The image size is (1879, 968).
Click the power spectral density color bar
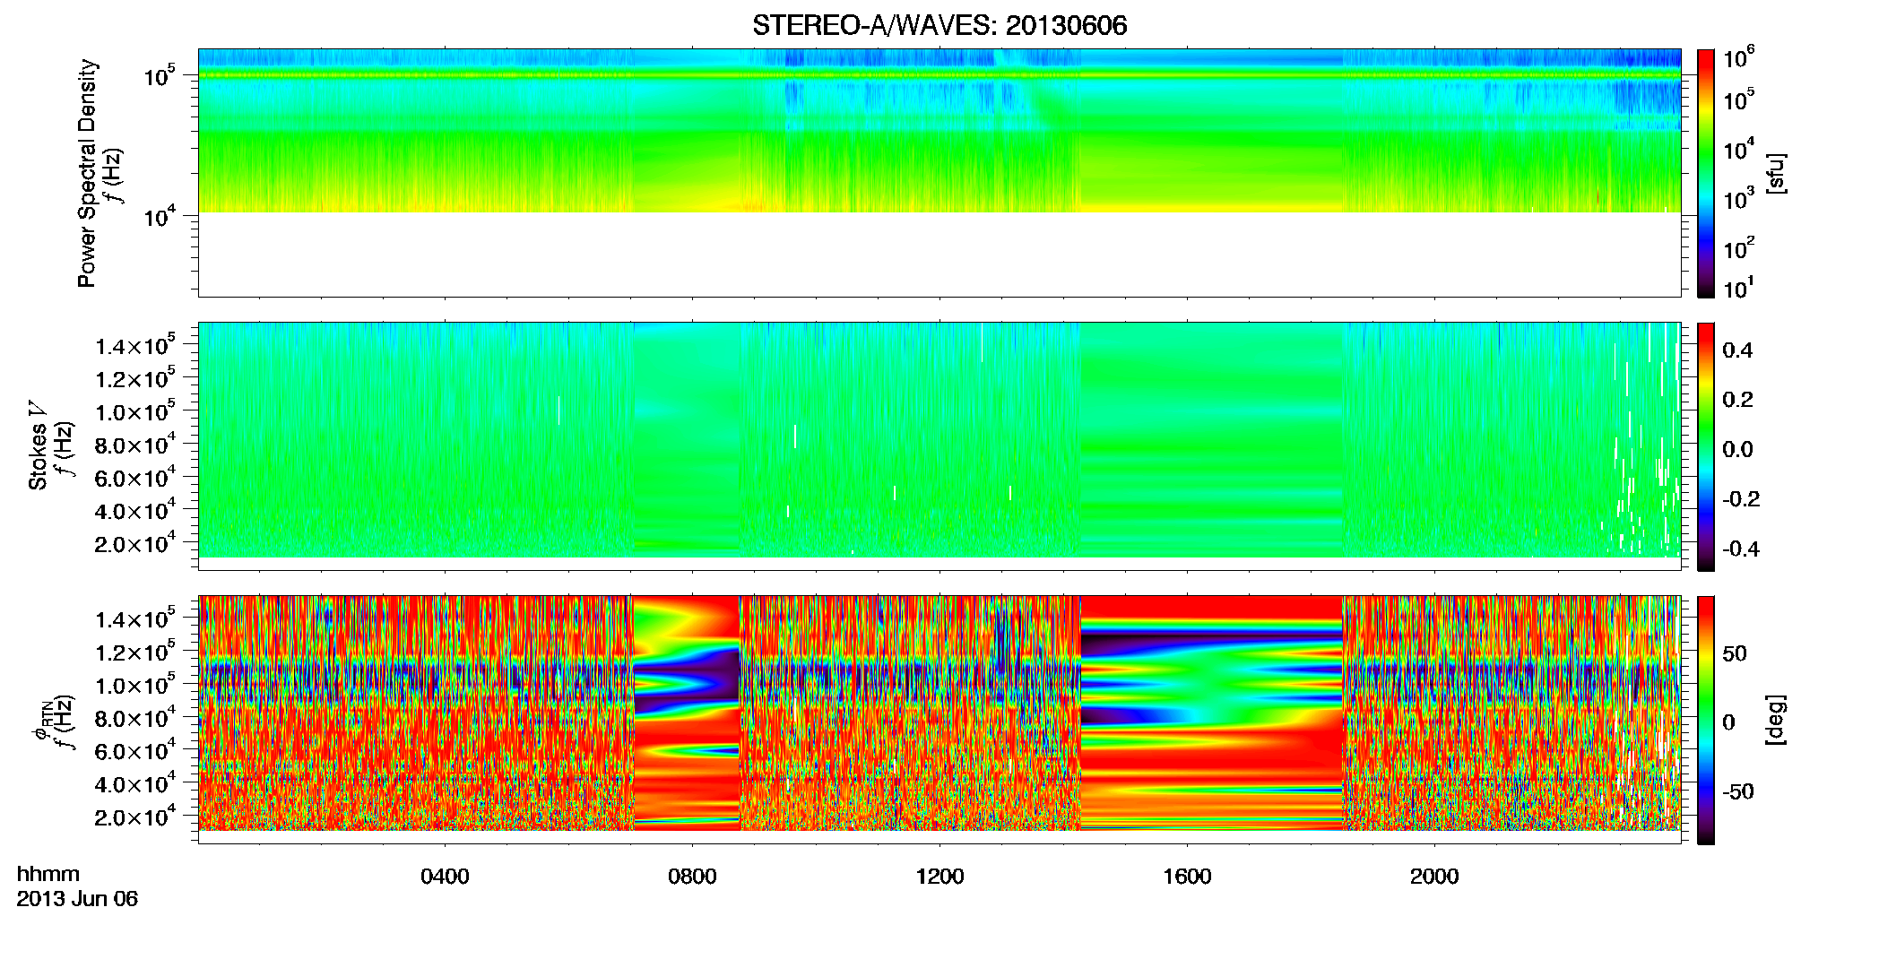(x=1706, y=173)
